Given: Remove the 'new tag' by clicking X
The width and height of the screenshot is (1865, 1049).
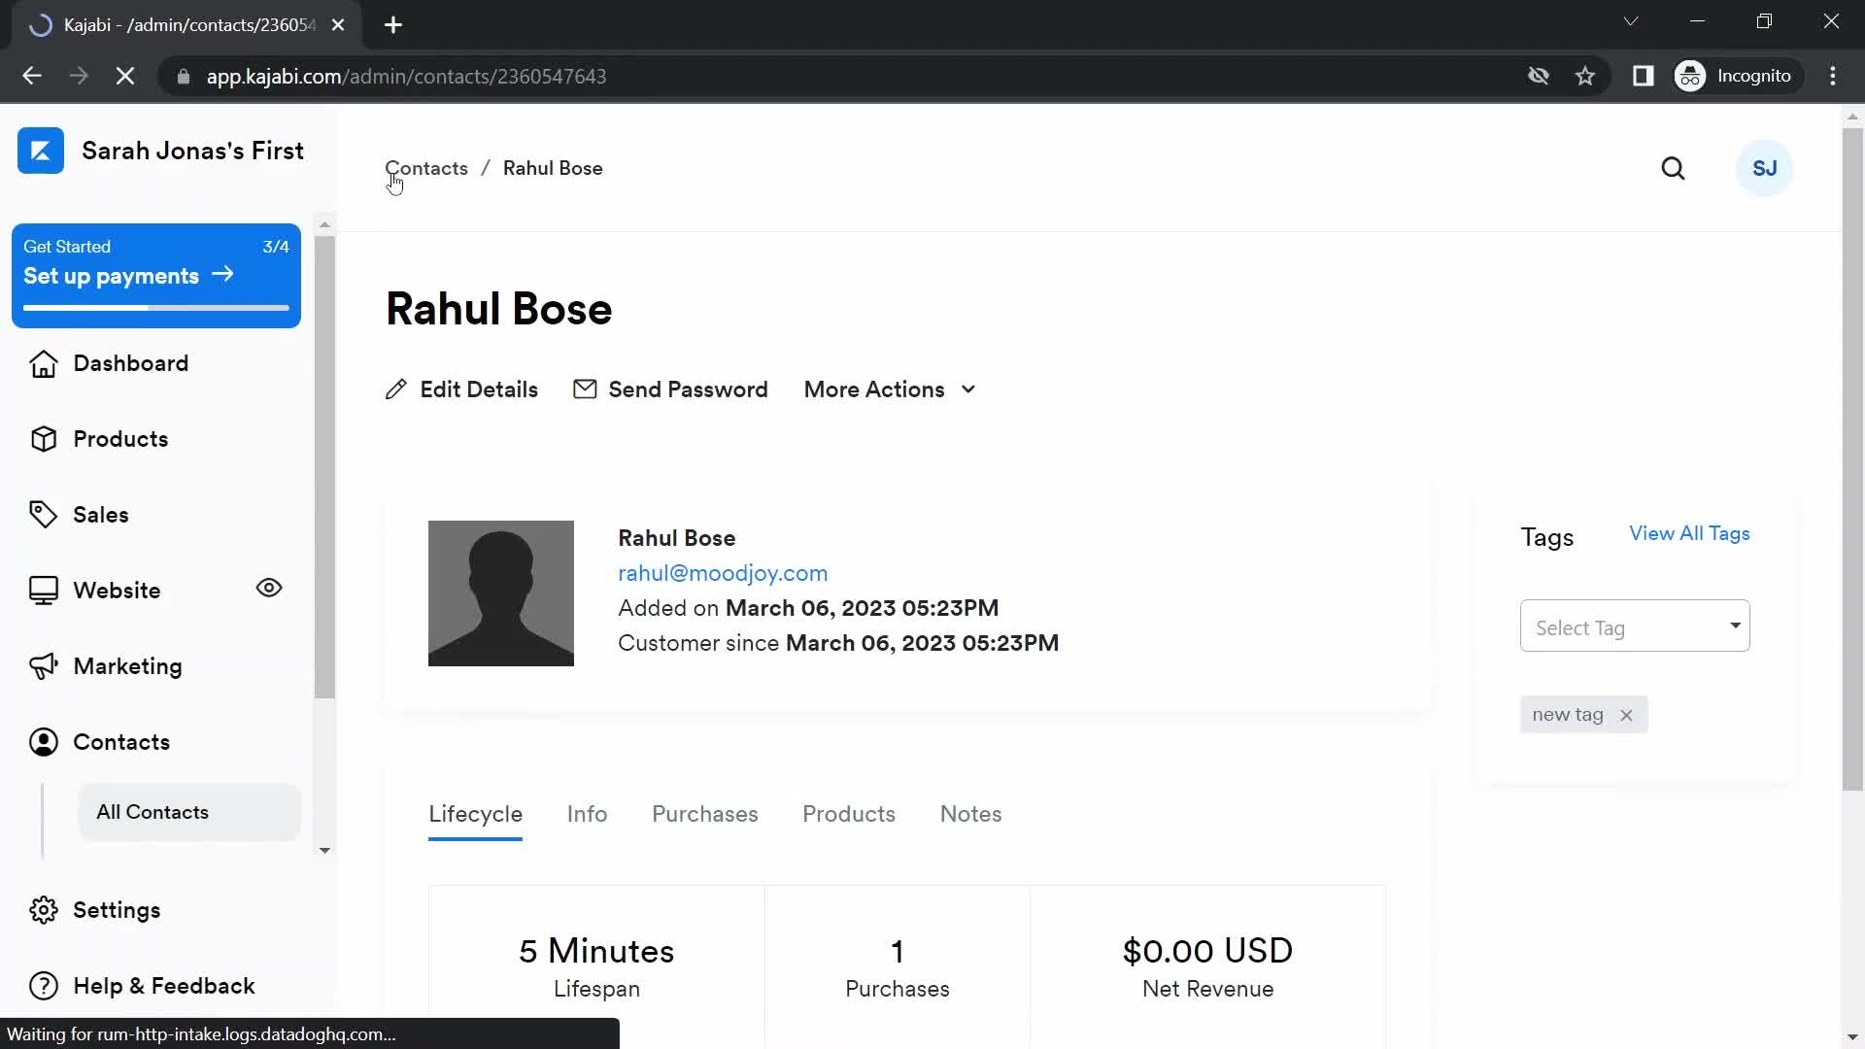Looking at the screenshot, I should coord(1627,715).
